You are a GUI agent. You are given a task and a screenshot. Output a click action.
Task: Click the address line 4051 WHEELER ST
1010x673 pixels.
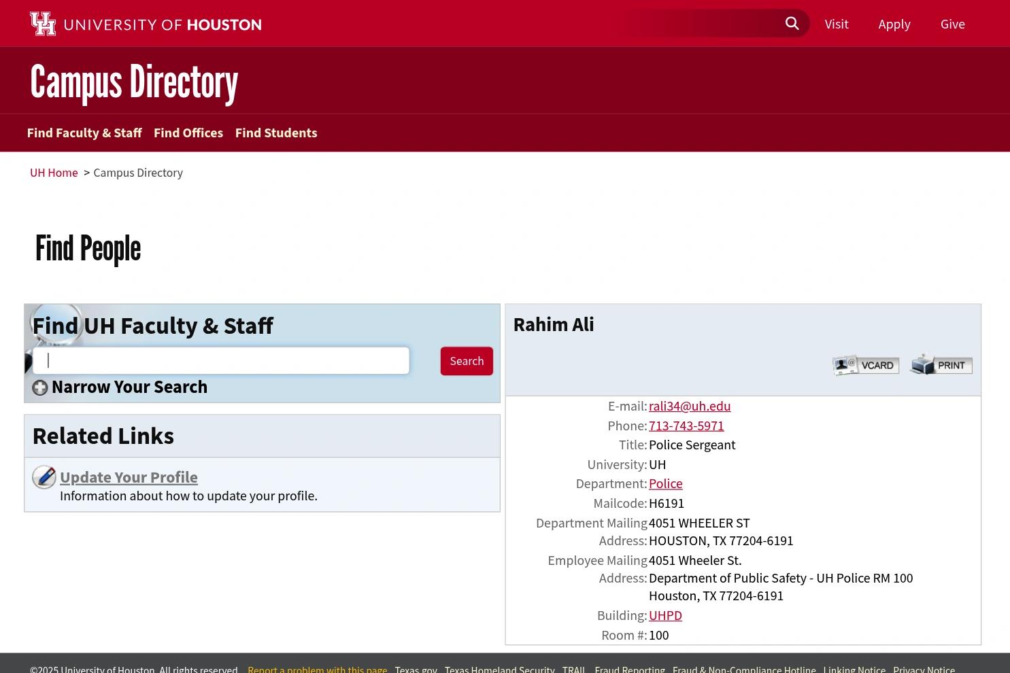699,523
